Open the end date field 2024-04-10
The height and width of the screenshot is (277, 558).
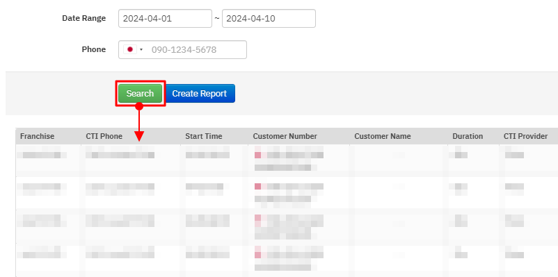click(x=269, y=19)
